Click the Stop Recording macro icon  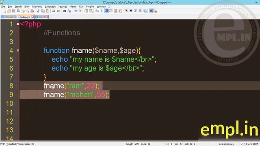(131, 11)
